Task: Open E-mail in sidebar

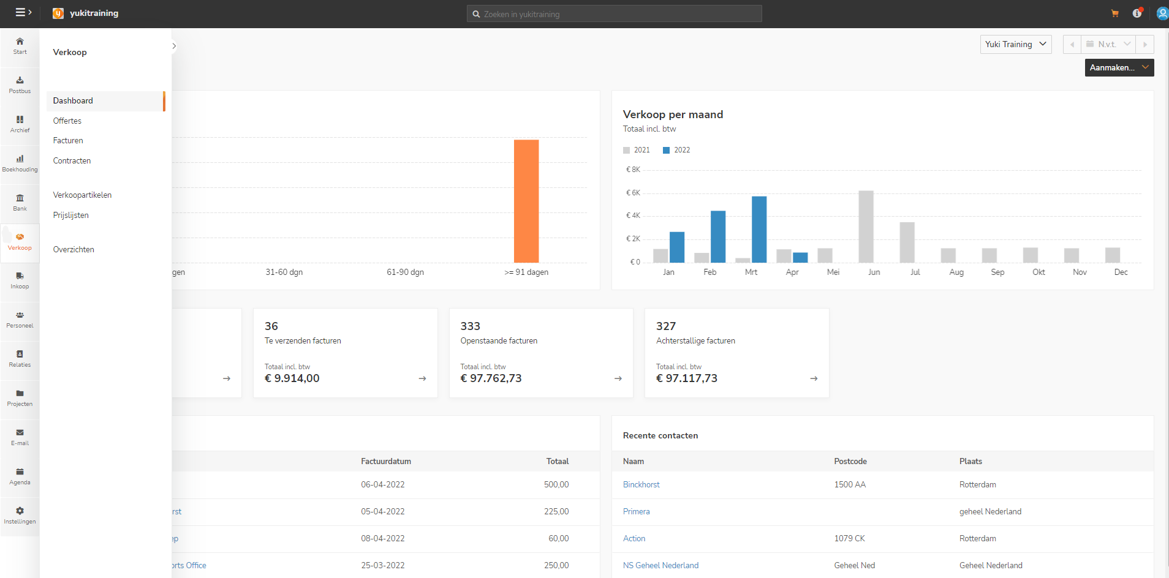Action: pos(20,437)
